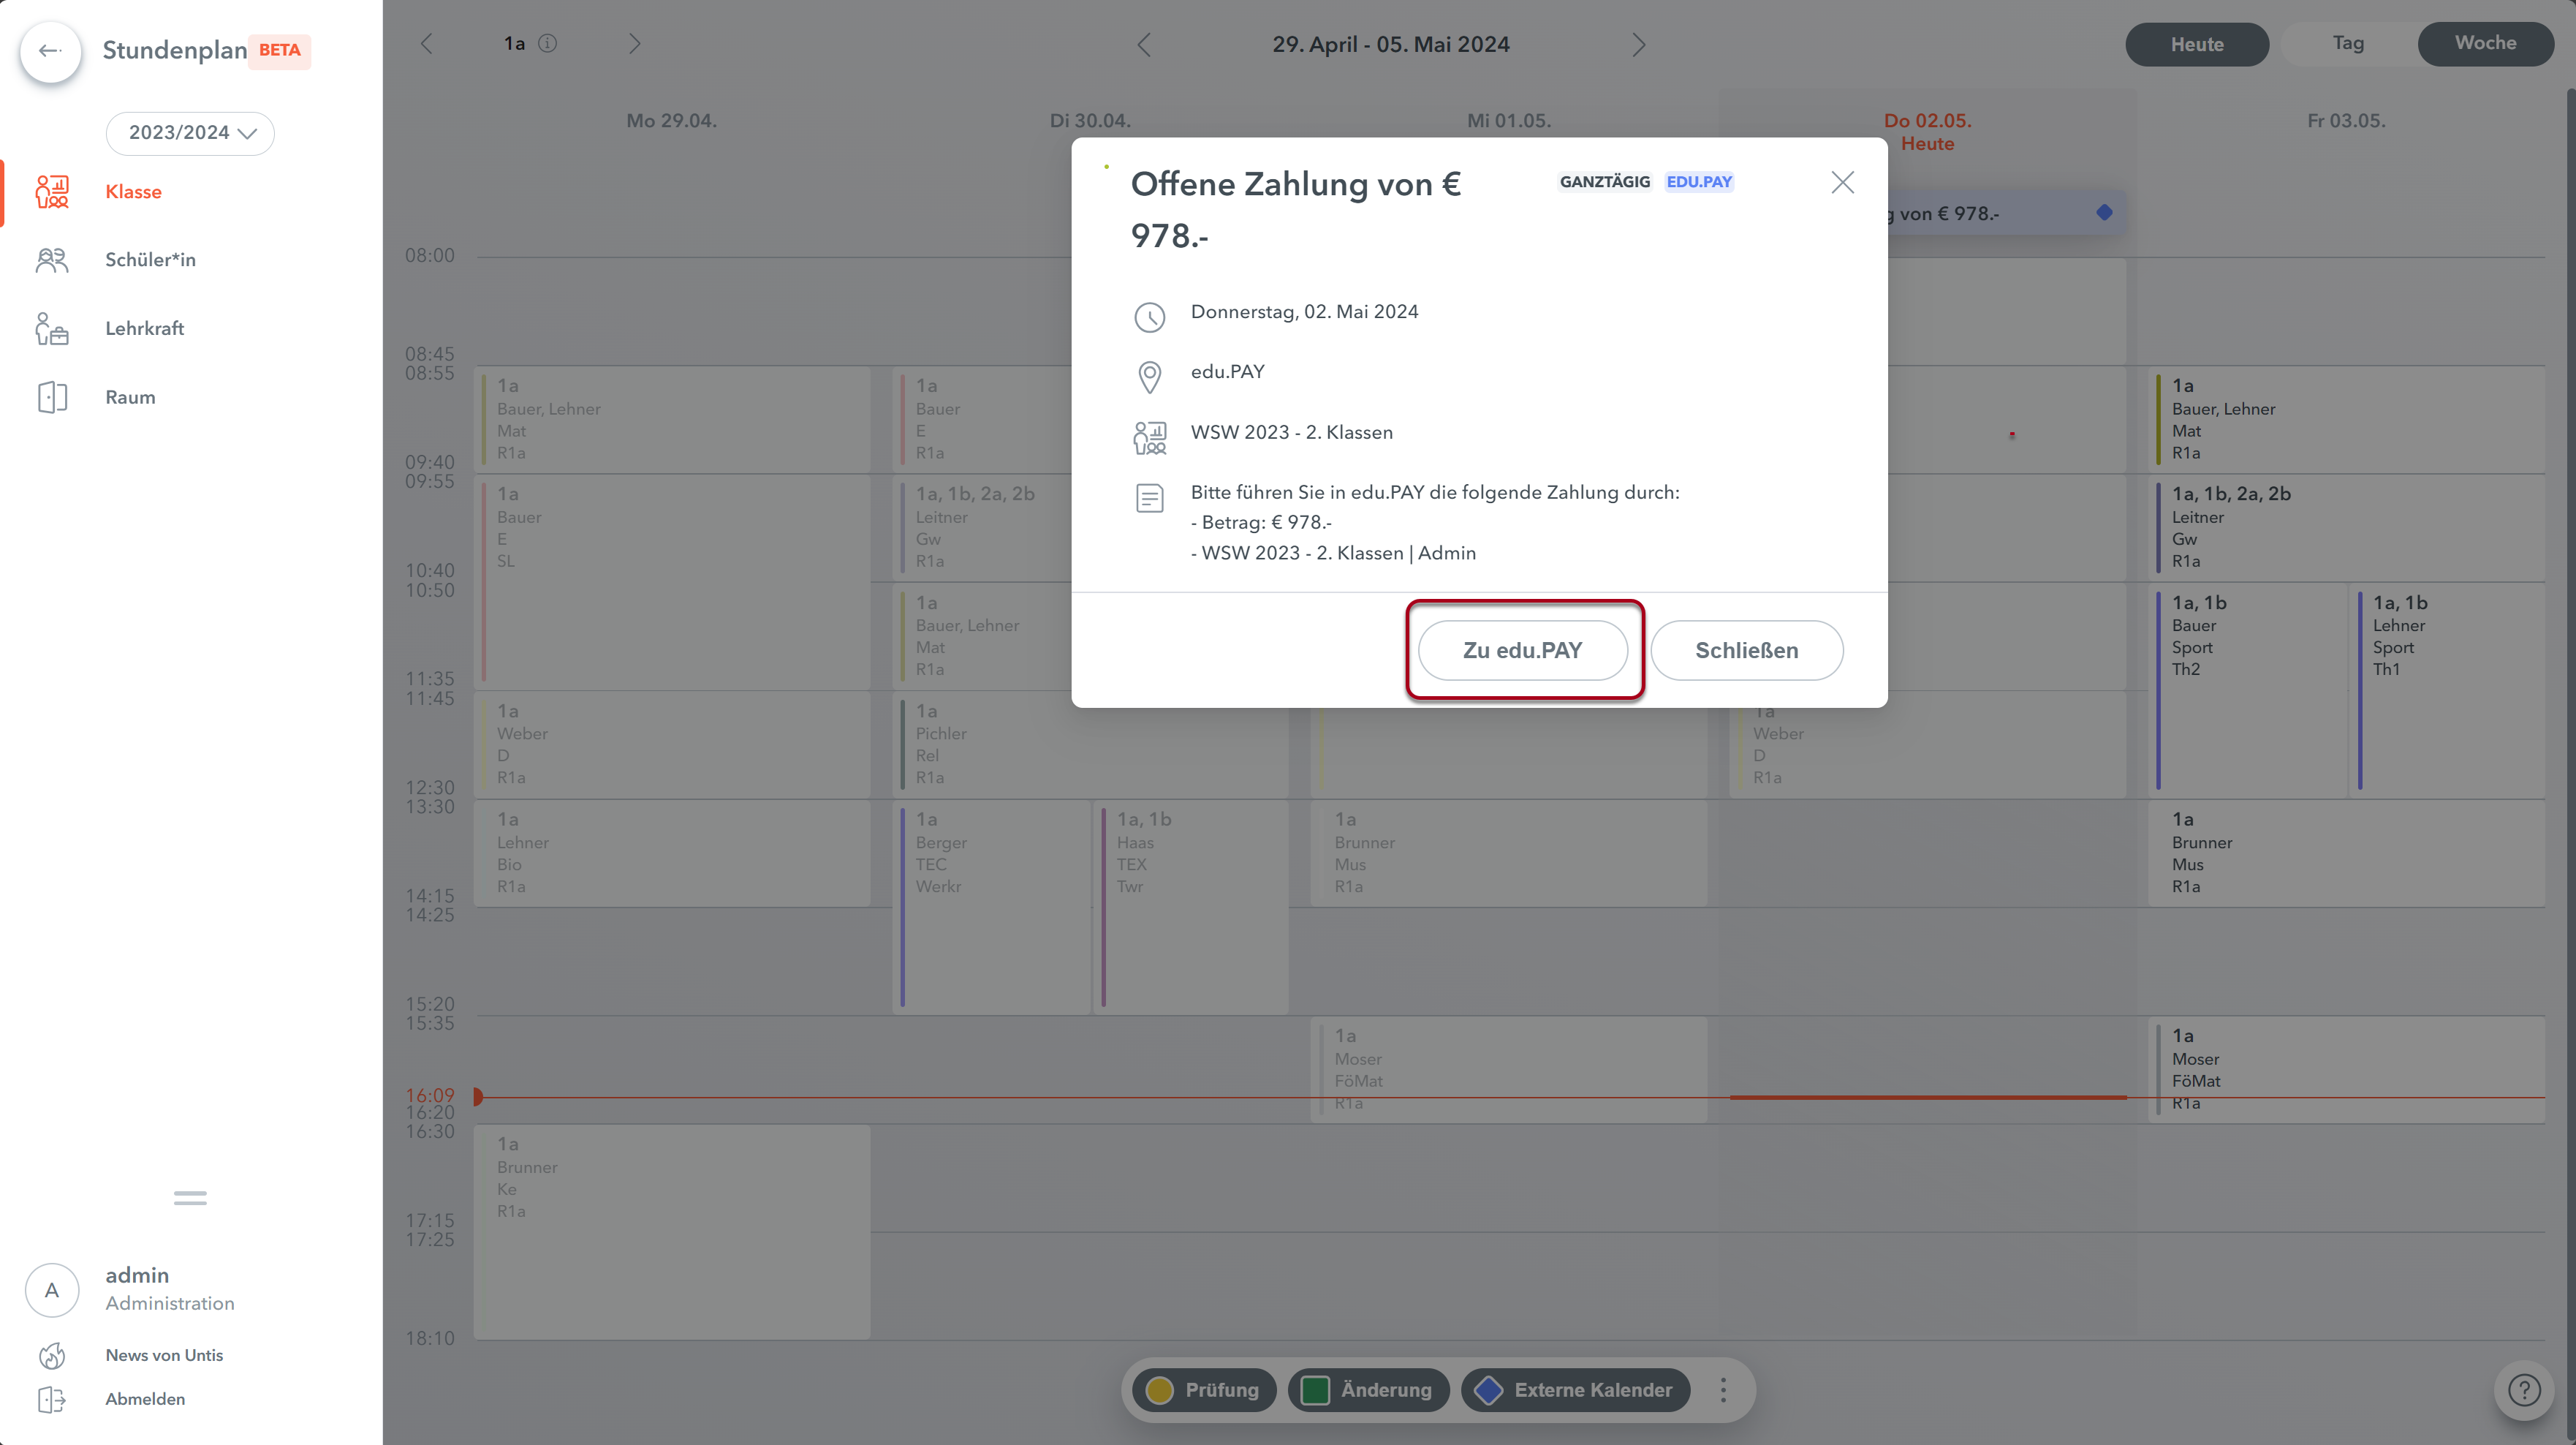
Task: Click the class icon beside WSW 2023
Action: [1150, 437]
